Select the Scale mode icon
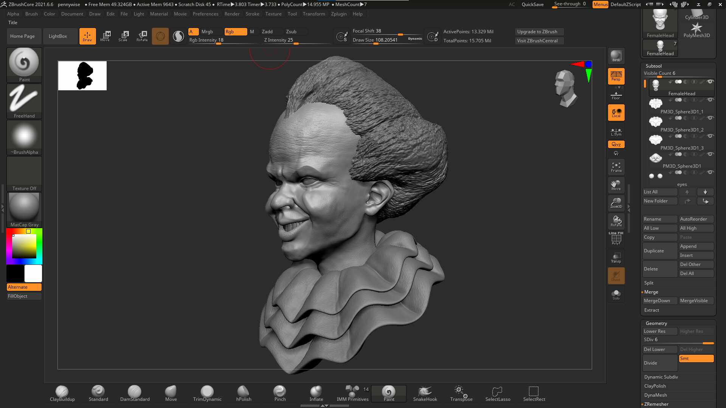The height and width of the screenshot is (408, 726). (x=123, y=36)
